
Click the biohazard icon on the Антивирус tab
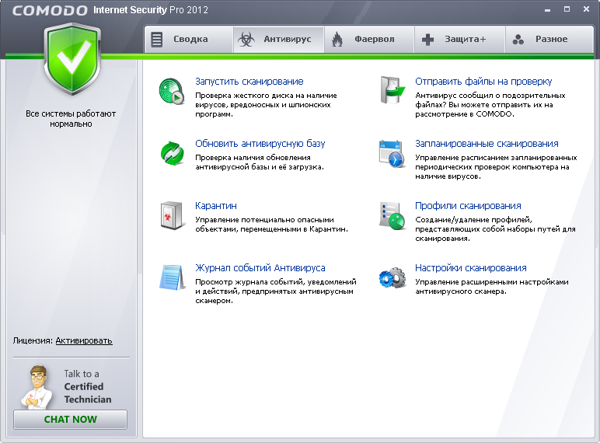click(246, 40)
